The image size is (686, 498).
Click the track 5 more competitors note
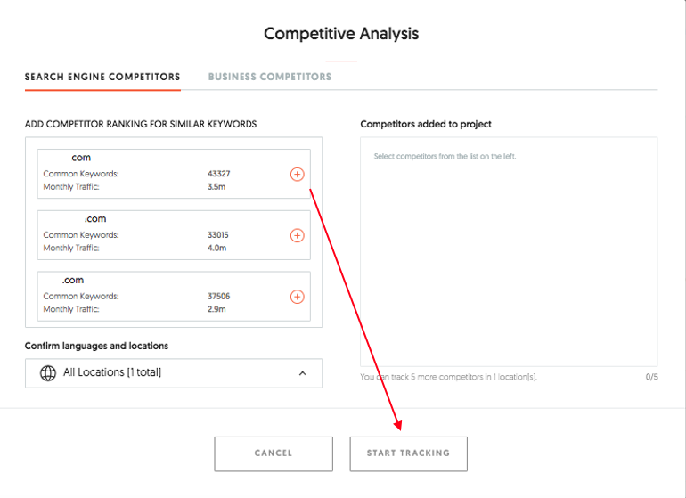coord(448,377)
